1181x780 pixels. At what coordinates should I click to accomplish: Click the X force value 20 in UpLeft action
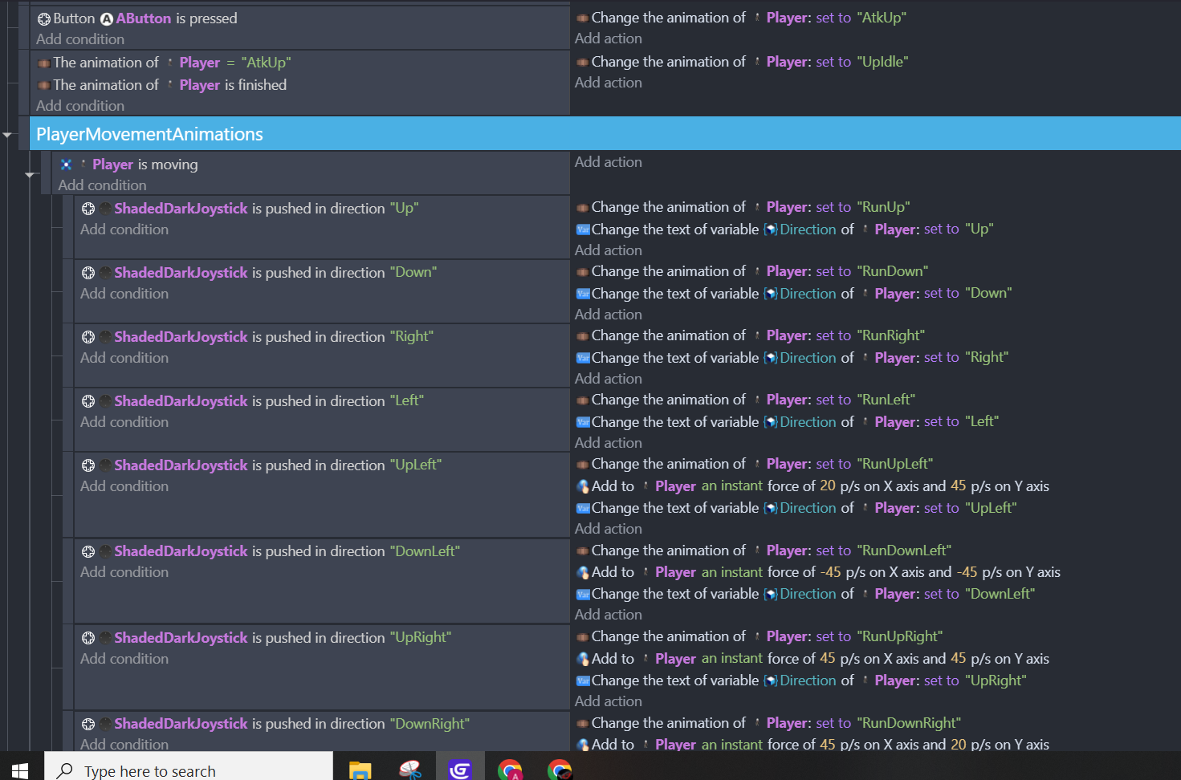(828, 486)
